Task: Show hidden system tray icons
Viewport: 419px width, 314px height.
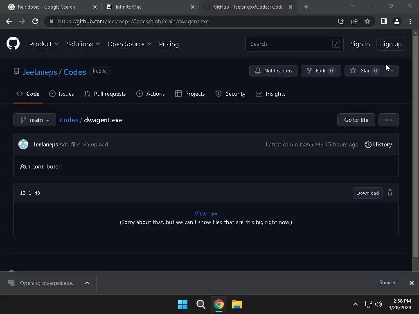Action: [356, 304]
